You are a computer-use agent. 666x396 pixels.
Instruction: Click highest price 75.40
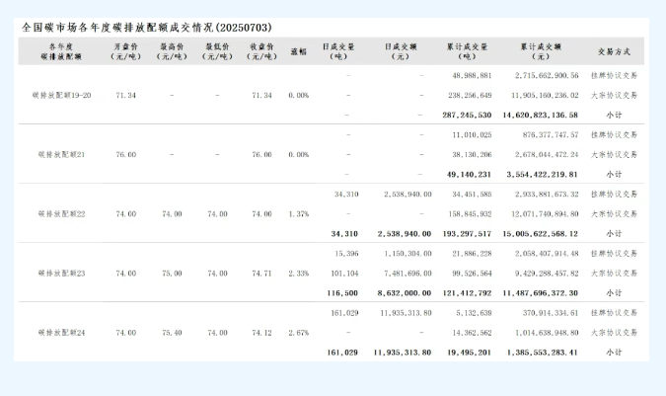click(x=172, y=333)
